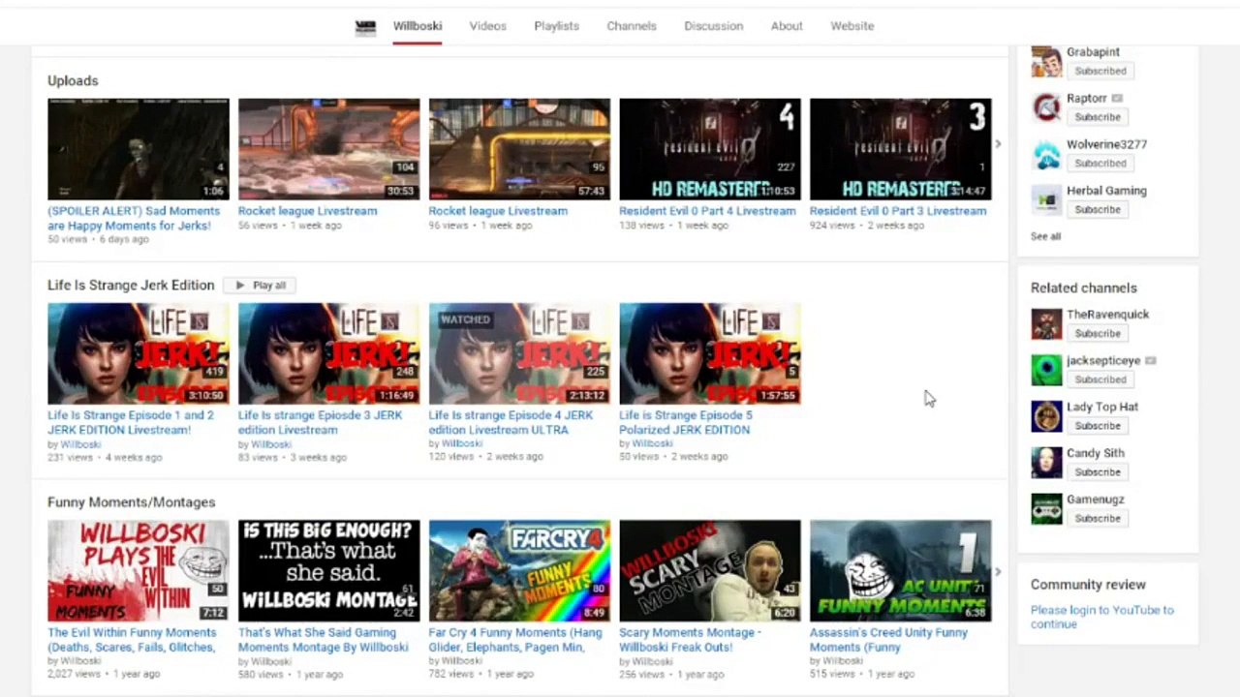Expand Funny Moments row with next arrow
1240x697 pixels.
[998, 571]
